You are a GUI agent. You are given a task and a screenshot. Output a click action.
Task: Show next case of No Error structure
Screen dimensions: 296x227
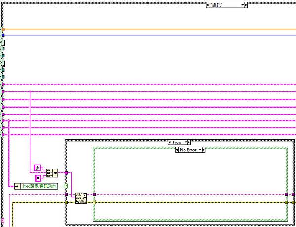[x=203, y=150]
